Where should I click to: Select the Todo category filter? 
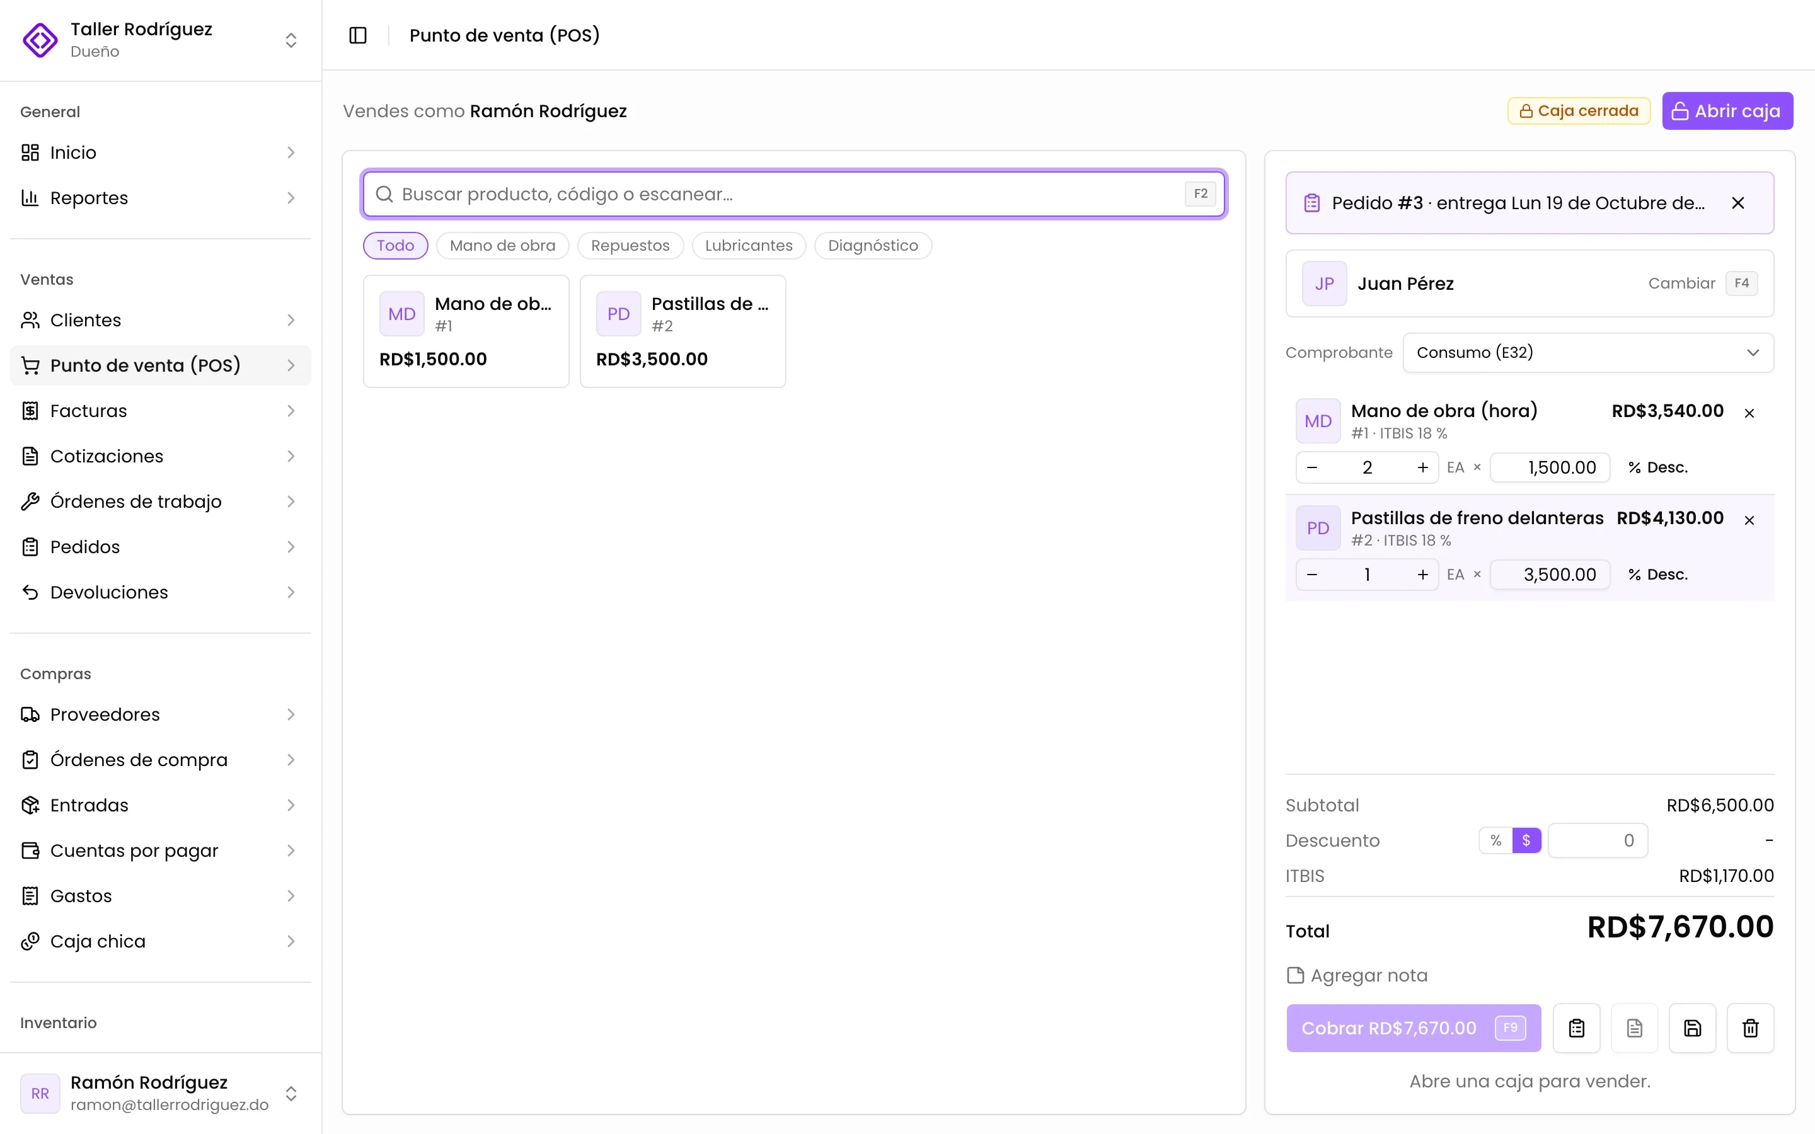tap(395, 246)
